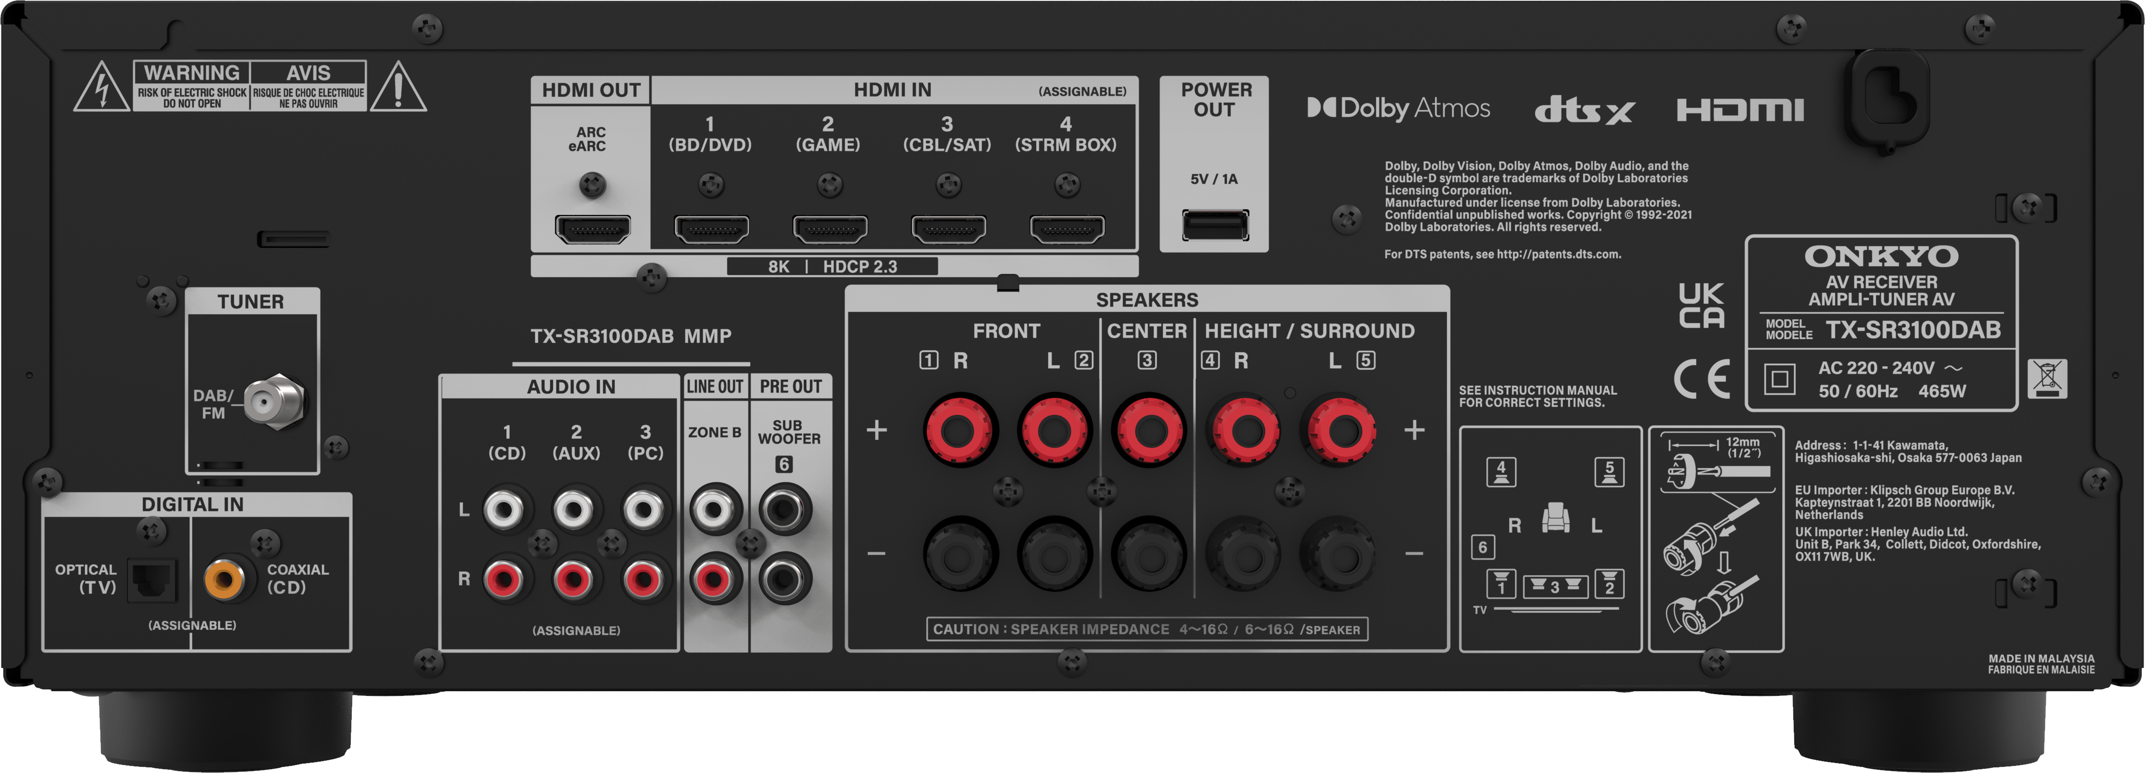The width and height of the screenshot is (2145, 773).
Task: Click the Dolby Atmos logo
Action: pos(1399,108)
